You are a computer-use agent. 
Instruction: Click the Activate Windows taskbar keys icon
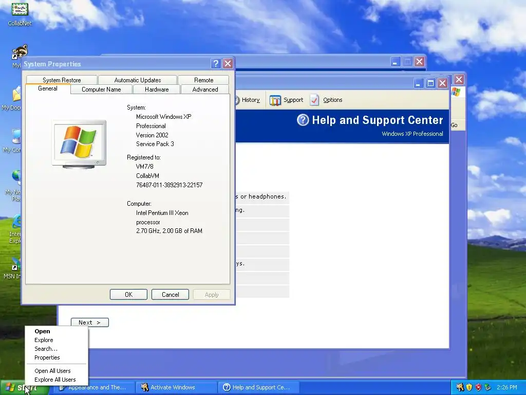pyautogui.click(x=144, y=387)
